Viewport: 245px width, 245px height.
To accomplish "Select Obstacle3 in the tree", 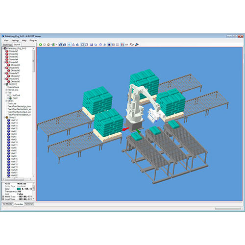I will pos(13,57).
